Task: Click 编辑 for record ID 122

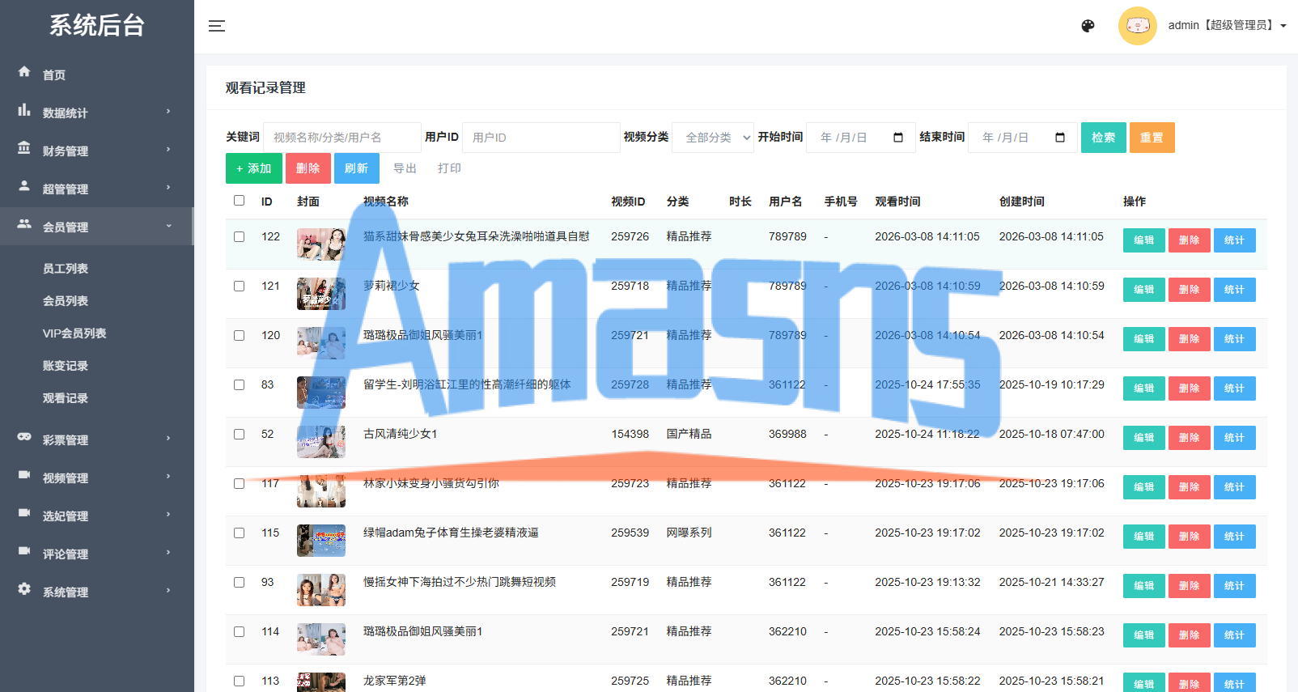Action: tap(1144, 240)
